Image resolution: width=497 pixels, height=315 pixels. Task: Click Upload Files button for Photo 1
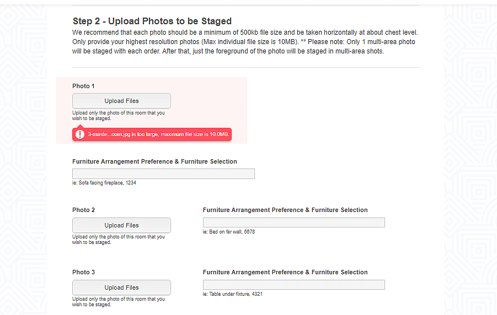(x=121, y=101)
